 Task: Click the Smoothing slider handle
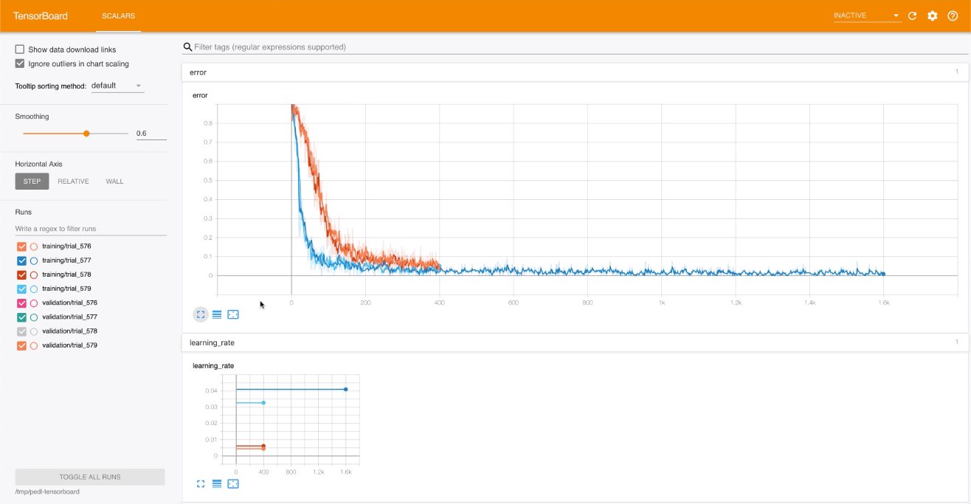(86, 134)
